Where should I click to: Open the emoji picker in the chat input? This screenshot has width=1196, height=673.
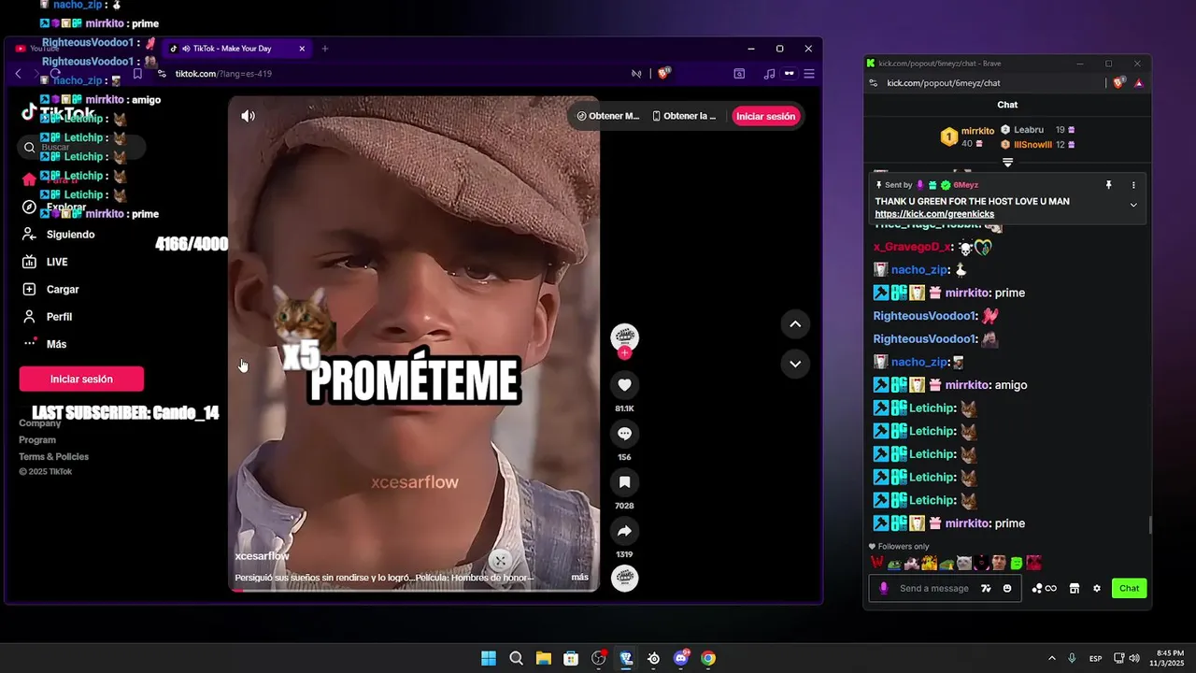tap(1007, 588)
